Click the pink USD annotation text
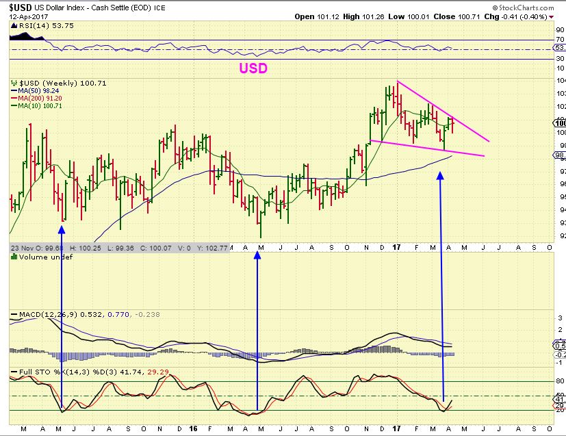 253,68
